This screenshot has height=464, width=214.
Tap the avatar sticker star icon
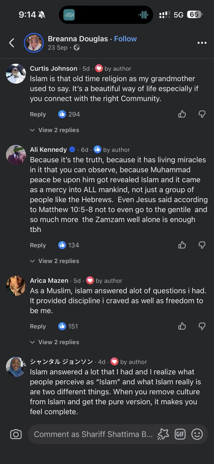point(163,434)
